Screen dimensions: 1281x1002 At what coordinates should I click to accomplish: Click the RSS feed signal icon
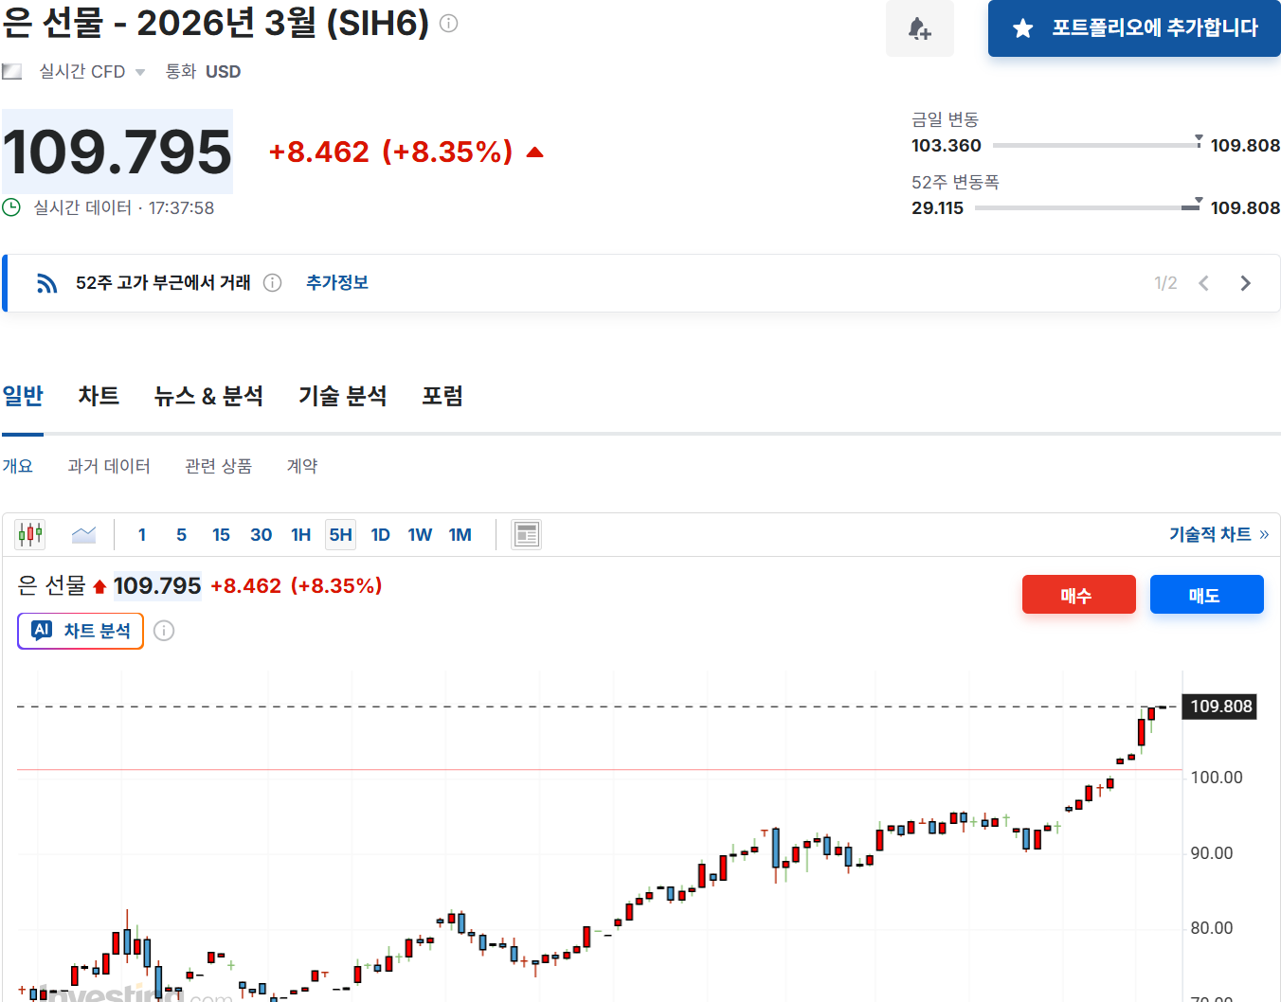click(x=46, y=283)
